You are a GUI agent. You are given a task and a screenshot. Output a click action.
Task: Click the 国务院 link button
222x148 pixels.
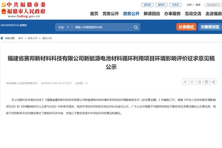[x=148, y=5]
